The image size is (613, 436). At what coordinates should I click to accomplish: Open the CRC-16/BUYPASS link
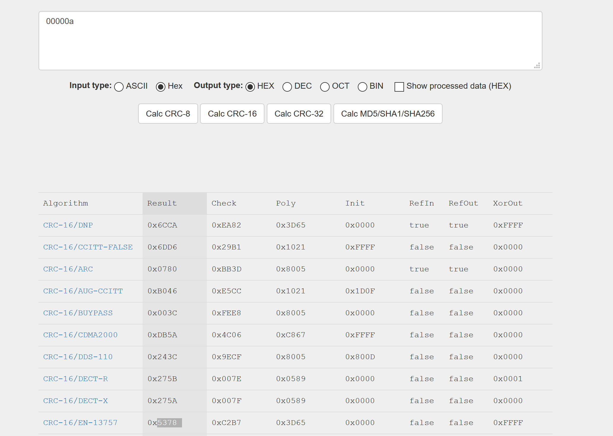[78, 313]
